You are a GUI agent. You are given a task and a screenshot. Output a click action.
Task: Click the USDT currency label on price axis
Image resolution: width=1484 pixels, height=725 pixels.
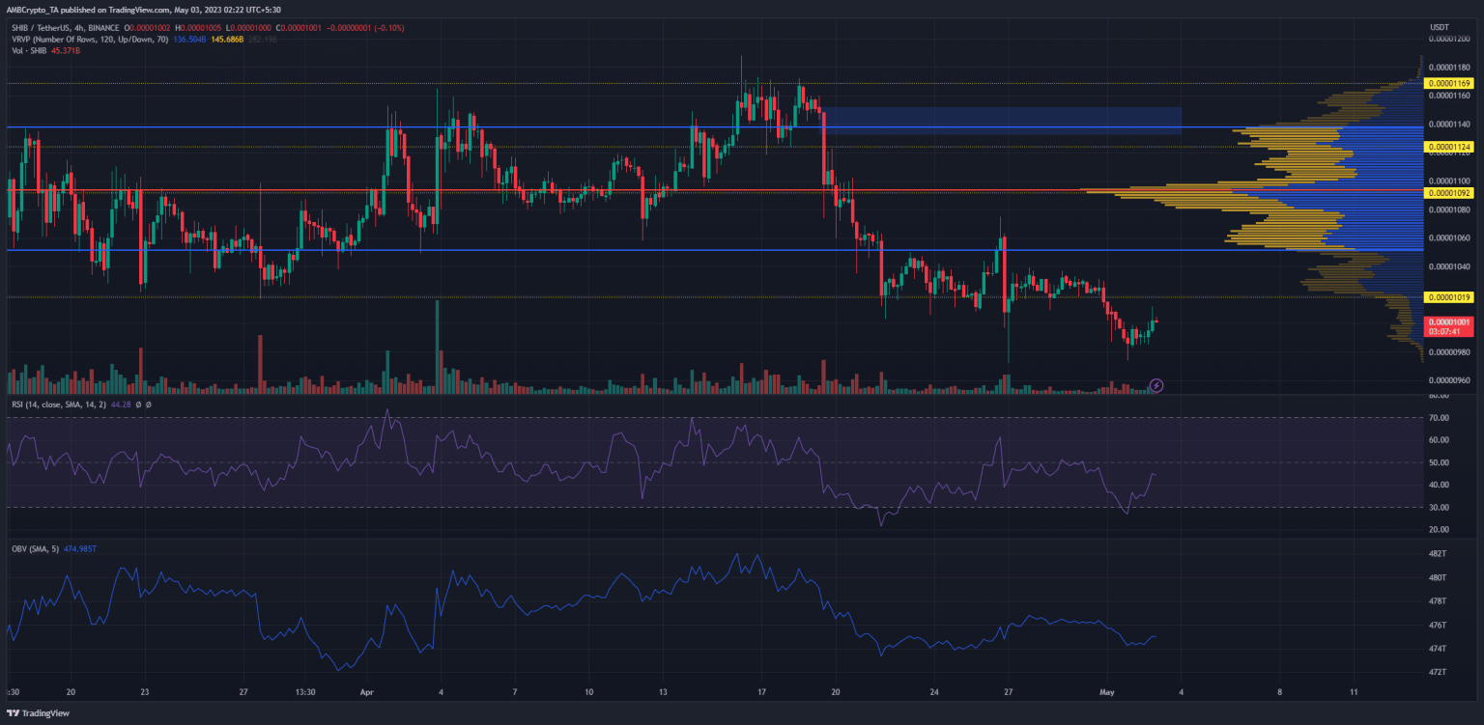(x=1440, y=25)
